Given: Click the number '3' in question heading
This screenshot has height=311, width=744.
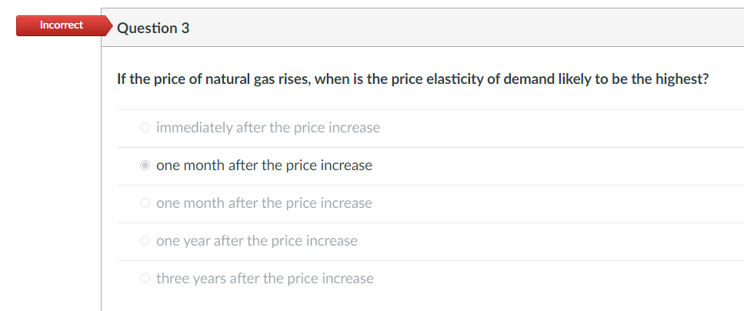Looking at the screenshot, I should click(185, 28).
